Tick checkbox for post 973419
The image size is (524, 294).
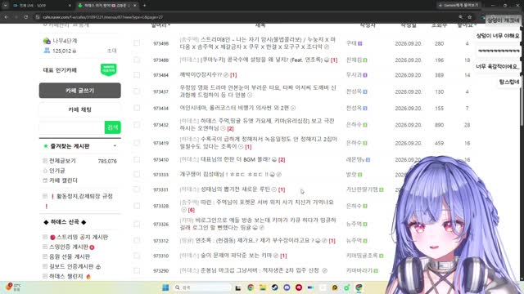point(137,143)
